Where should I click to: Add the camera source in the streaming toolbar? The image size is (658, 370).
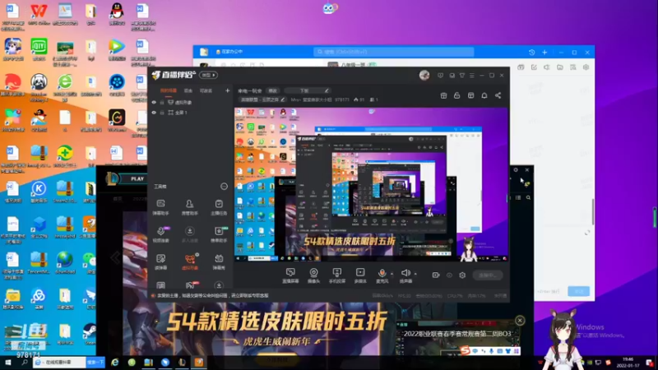313,275
